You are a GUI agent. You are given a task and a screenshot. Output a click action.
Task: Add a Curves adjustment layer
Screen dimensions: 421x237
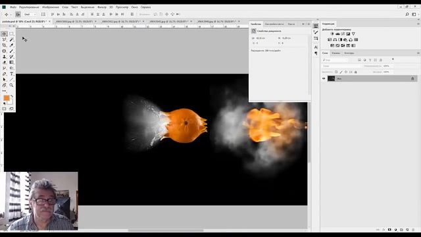(x=343, y=34)
